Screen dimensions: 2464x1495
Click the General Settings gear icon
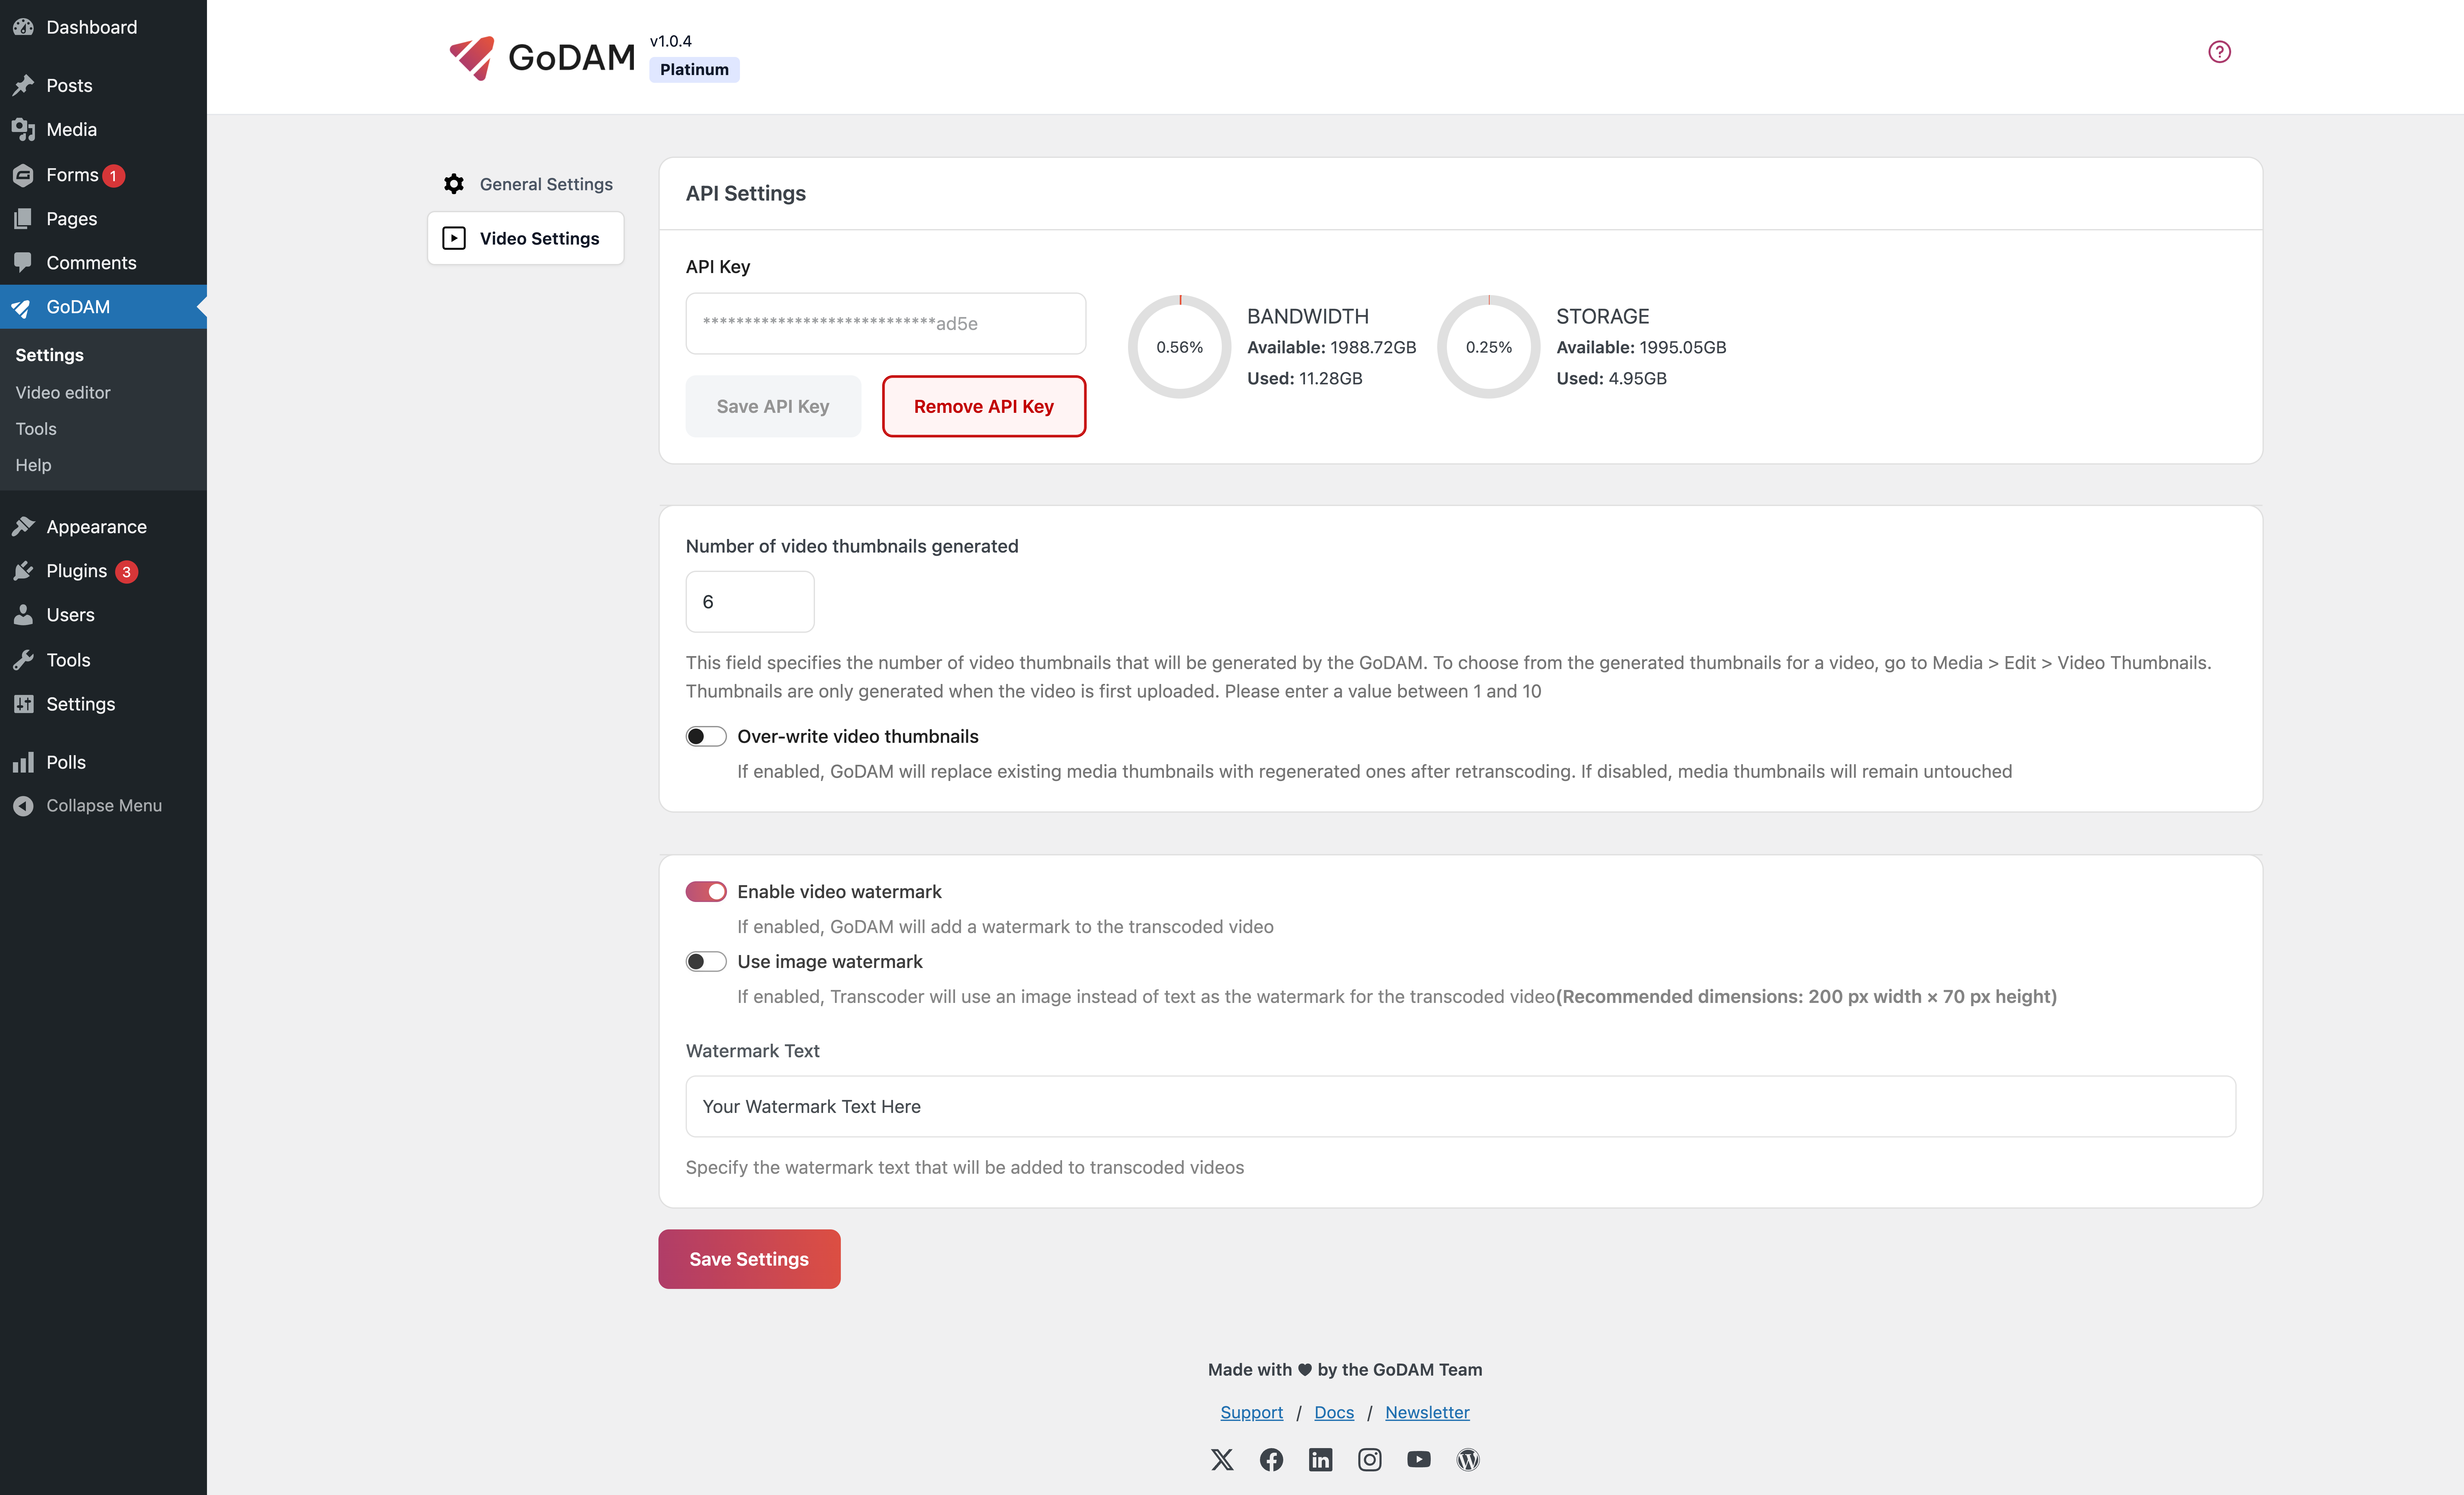[454, 184]
